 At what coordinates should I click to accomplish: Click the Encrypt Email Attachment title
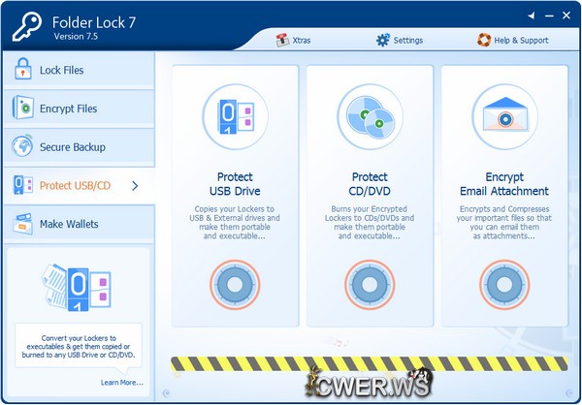tap(504, 184)
